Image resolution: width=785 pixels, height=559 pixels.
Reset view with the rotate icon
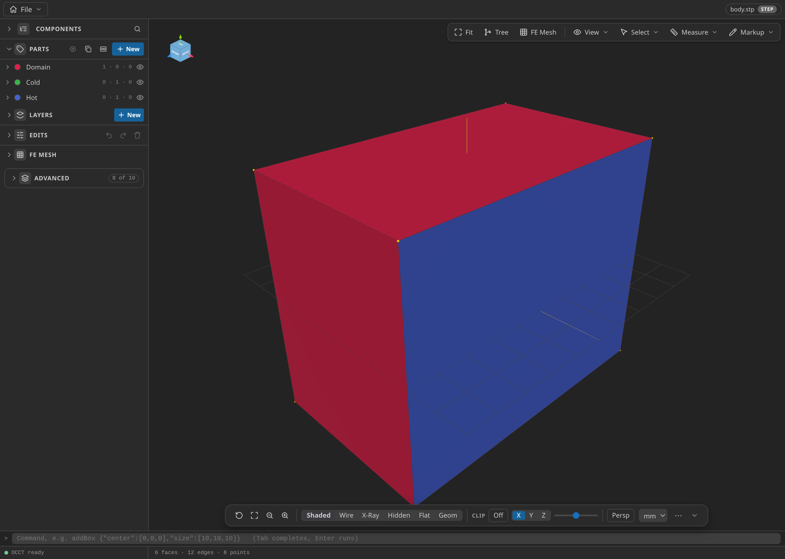click(239, 515)
